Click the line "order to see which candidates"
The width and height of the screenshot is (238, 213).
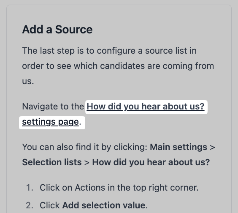(x=118, y=66)
